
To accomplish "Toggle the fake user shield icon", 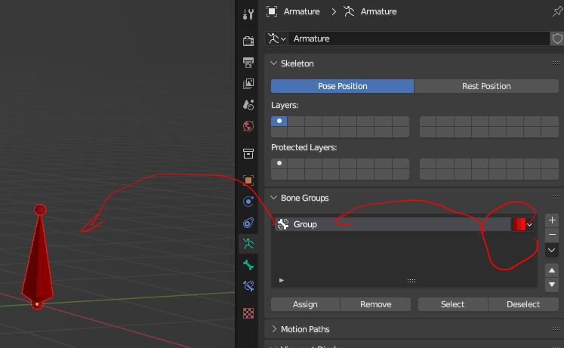I will tap(557, 38).
